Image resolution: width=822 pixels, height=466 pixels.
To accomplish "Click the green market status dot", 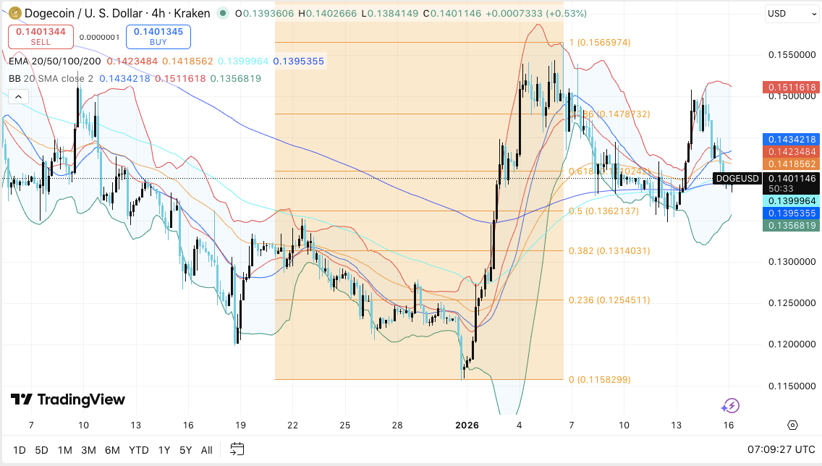I will coord(226,14).
